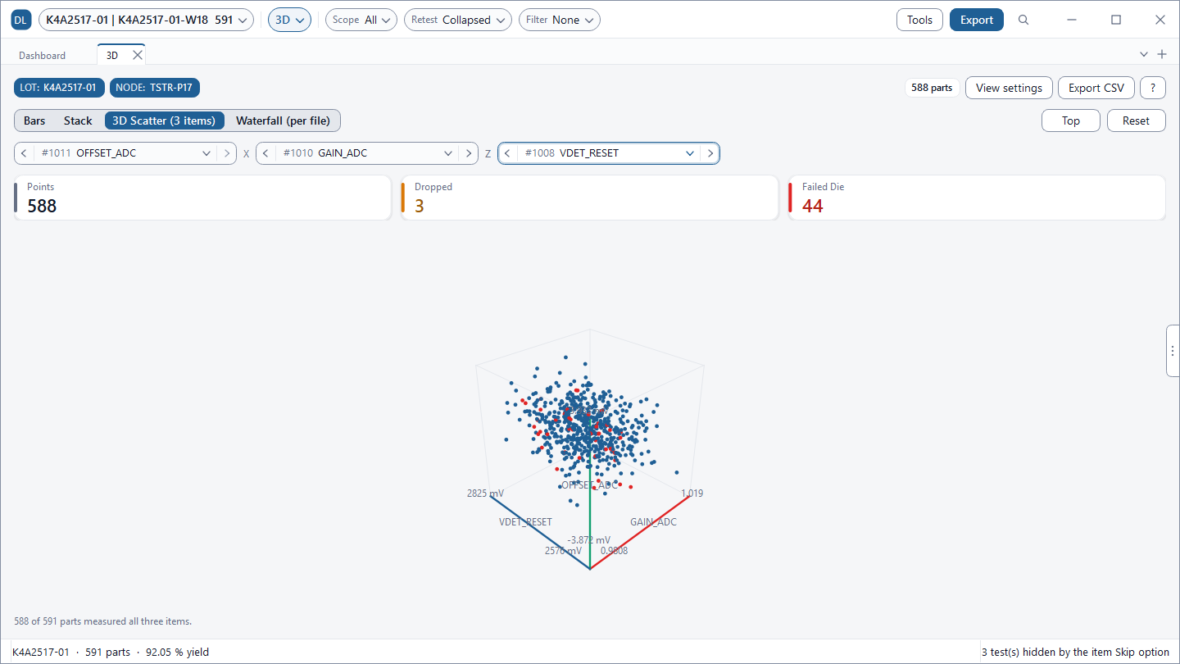Click the NODE: TSTR-P17 chip
Screen dimensions: 1180x664
(x=154, y=88)
